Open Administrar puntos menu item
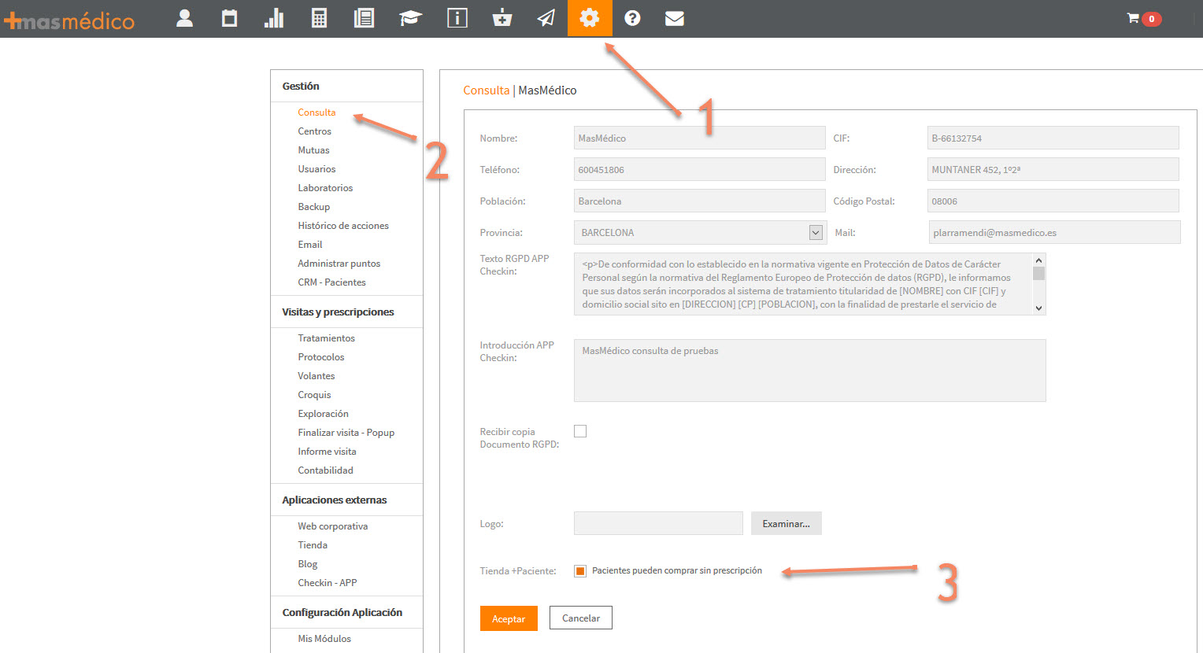The image size is (1203, 653). [339, 264]
